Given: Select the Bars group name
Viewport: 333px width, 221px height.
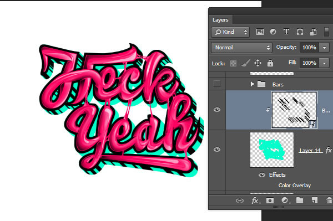Looking at the screenshot, I should [278, 85].
